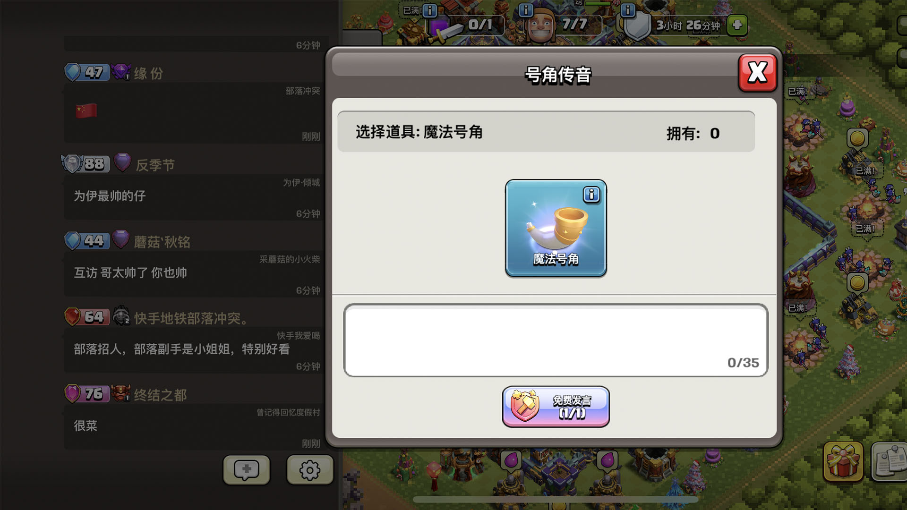Open info icon above the 7/7 hero counter

526,10
